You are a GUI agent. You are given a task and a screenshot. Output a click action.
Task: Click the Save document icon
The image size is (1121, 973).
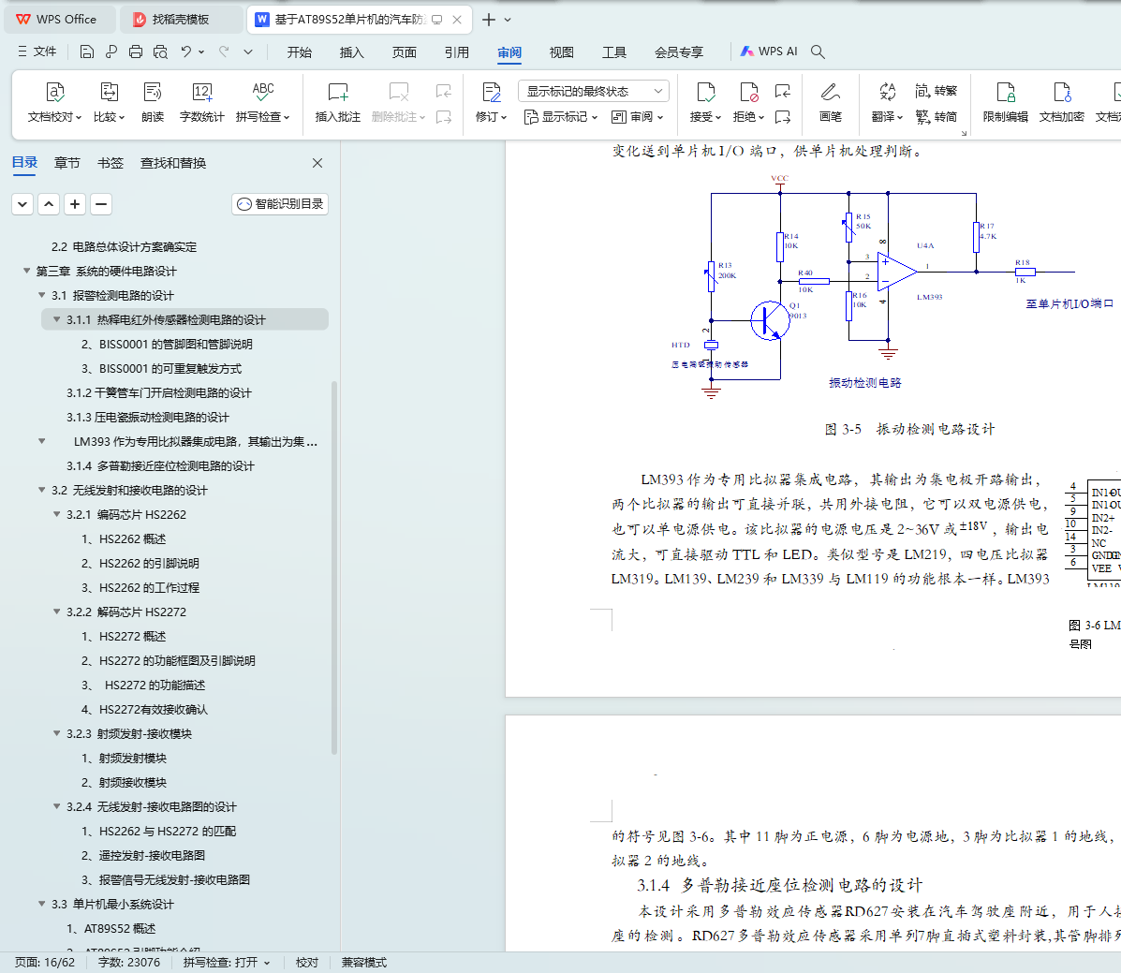86,52
